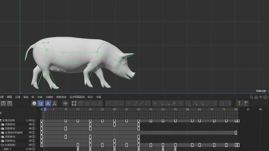The image size is (269, 151).
Task: Click frame 90 on the timeline ruler
Action: (x=260, y=109)
